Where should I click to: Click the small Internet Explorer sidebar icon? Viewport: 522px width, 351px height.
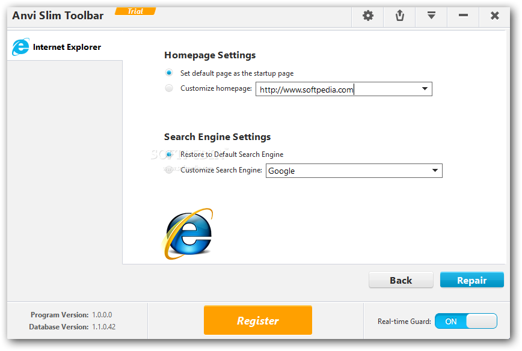(x=20, y=46)
